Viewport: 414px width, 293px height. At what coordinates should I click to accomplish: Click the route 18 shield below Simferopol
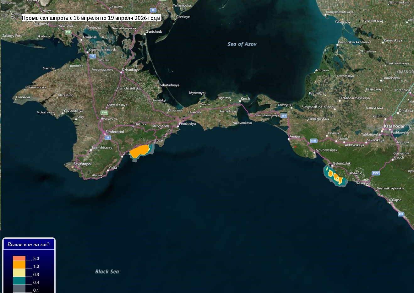(x=108, y=138)
